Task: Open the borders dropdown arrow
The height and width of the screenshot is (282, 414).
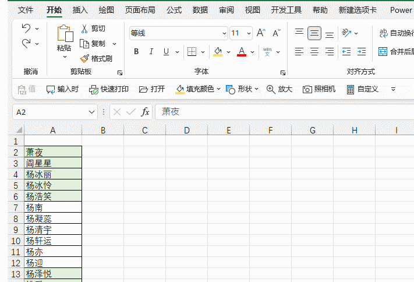Action: click(x=203, y=52)
